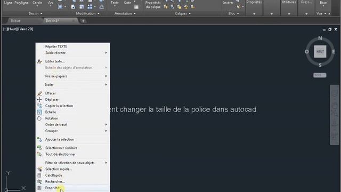The height and width of the screenshot is (192, 341).
Task: Select the Arc tool in ribbon
Action: (x=51, y=3)
